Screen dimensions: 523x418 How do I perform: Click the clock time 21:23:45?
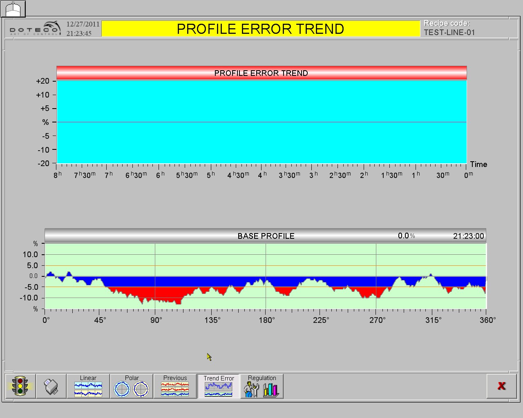pos(79,33)
